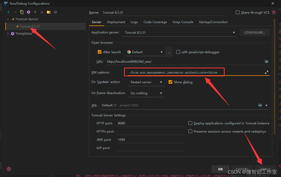Confirm with the OK button

221,169
